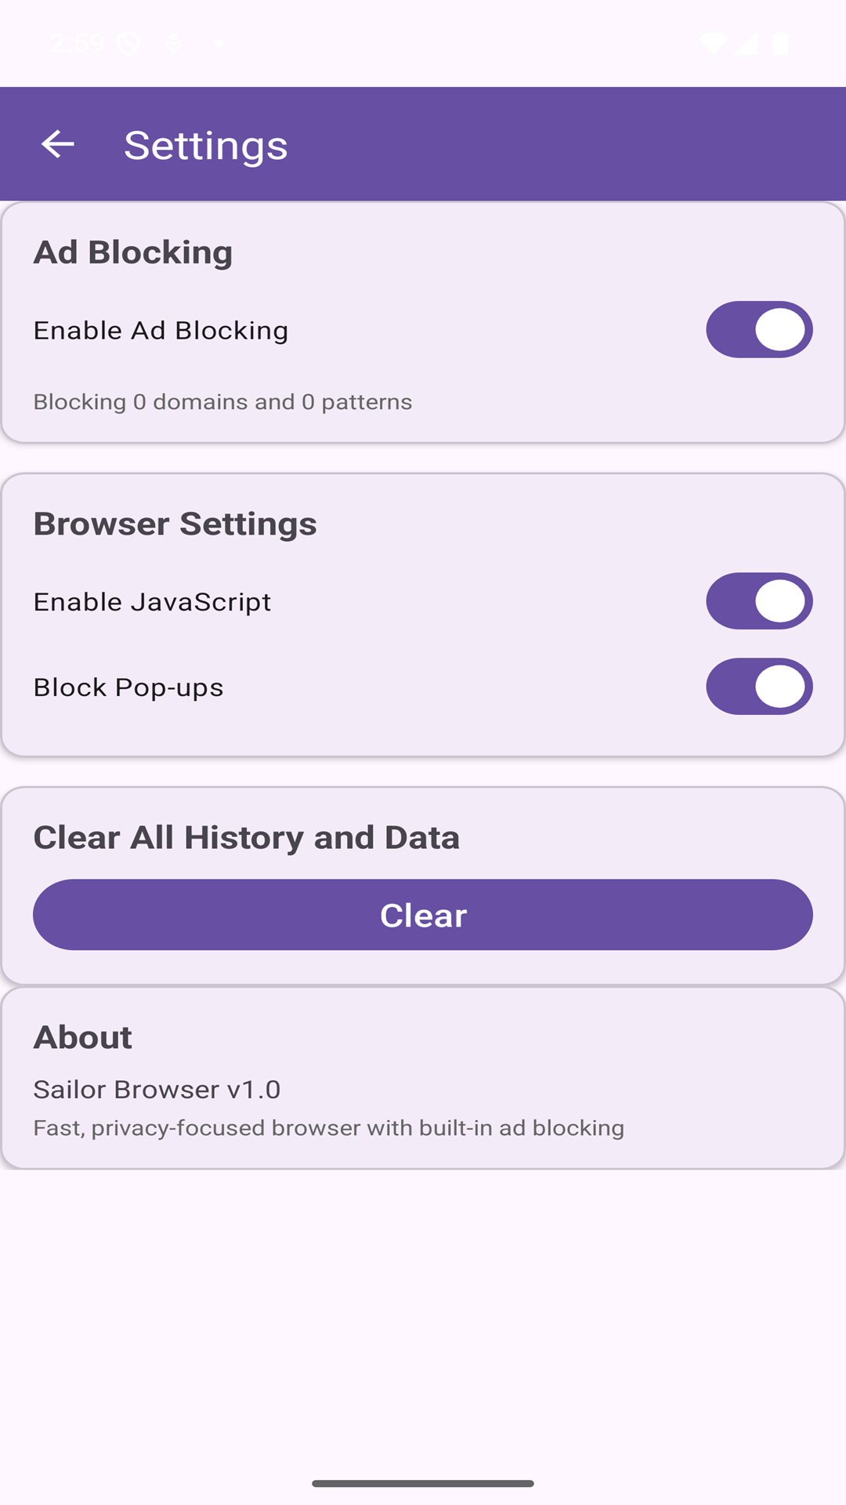Tap the Enable Ad Blocking label
This screenshot has height=1505, width=846.
click(x=161, y=331)
